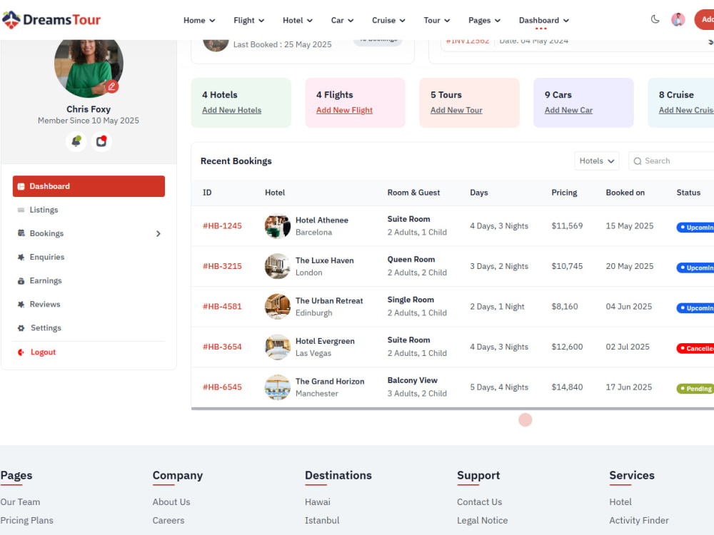The height and width of the screenshot is (535, 714).
Task: Click search magnifier icon in Recent Bookings
Action: pos(638,161)
